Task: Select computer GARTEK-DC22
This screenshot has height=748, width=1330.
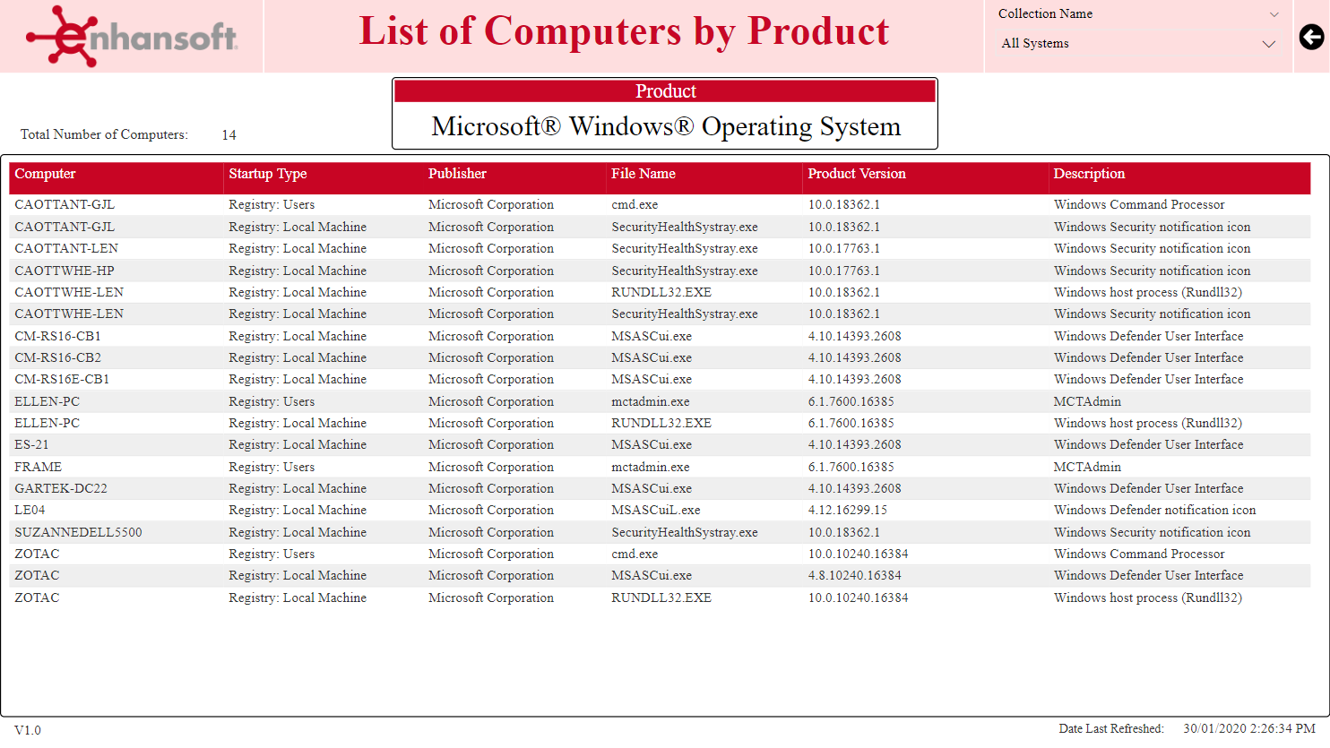Action: [61, 488]
